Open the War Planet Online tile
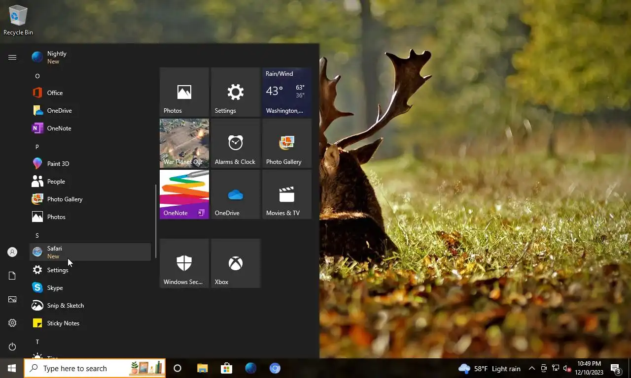The height and width of the screenshot is (378, 631). [x=184, y=143]
